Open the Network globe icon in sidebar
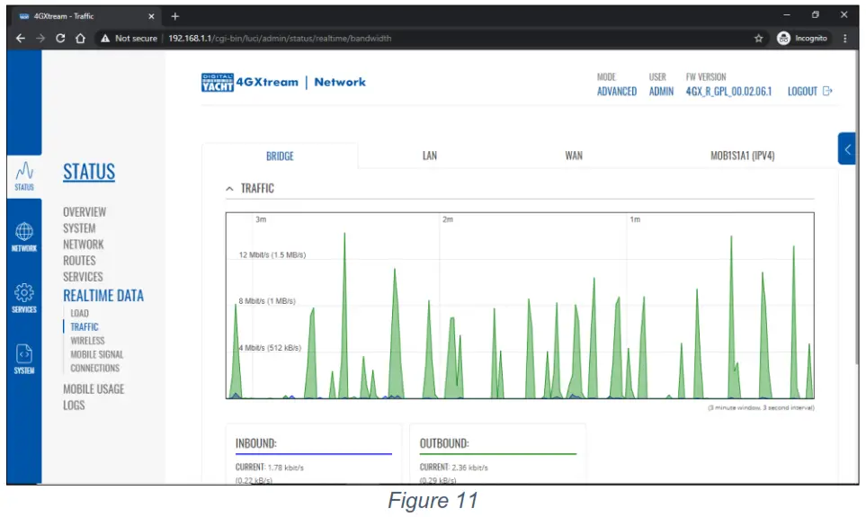The width and height of the screenshot is (866, 517). tap(24, 237)
